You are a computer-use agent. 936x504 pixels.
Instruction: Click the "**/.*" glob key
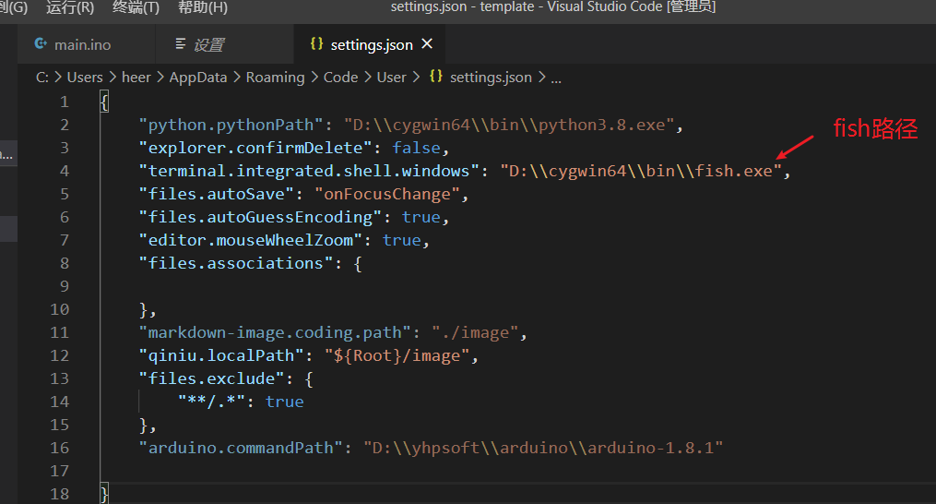(211, 402)
